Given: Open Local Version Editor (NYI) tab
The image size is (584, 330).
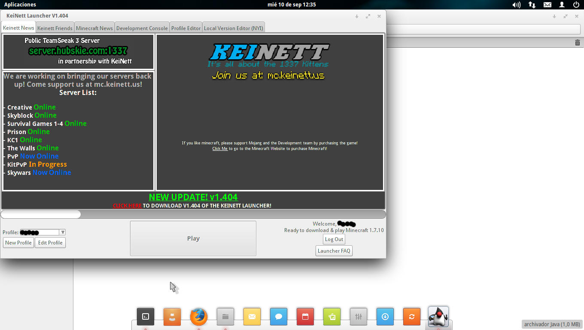Looking at the screenshot, I should (234, 28).
